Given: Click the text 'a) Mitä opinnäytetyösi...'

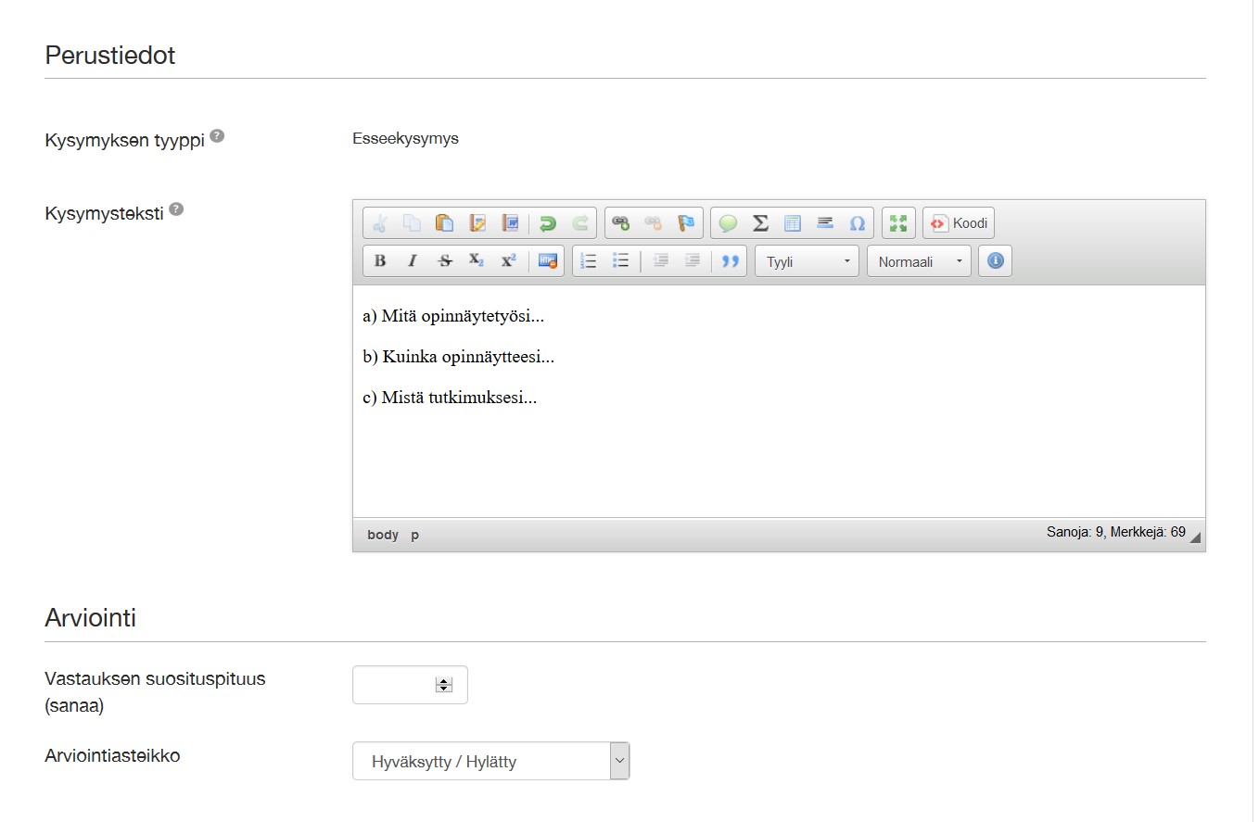Looking at the screenshot, I should tap(453, 316).
